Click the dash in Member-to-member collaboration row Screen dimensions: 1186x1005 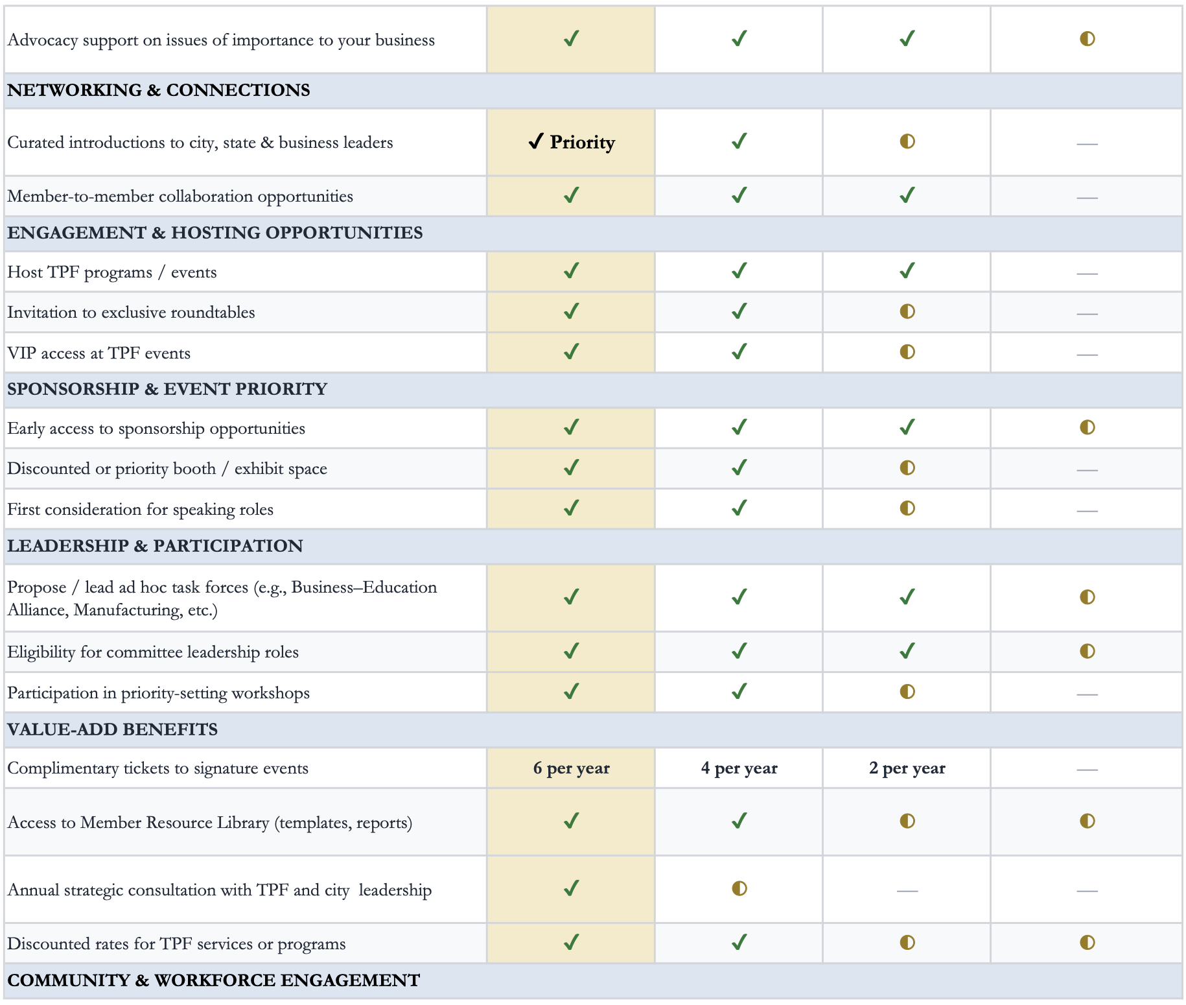pyautogui.click(x=1087, y=198)
